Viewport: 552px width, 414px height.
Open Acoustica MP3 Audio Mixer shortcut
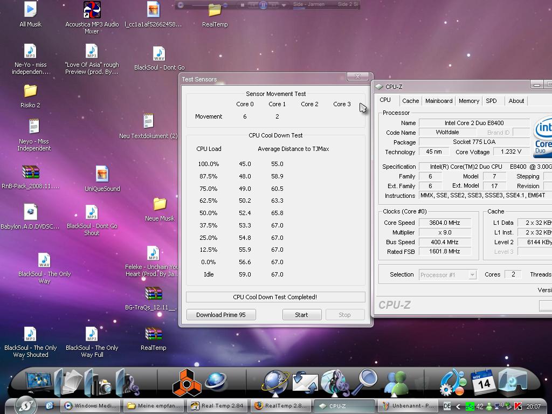tap(92, 10)
